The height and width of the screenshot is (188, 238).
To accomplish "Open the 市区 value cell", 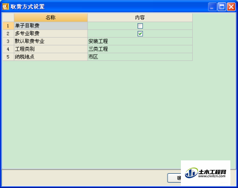I will [140, 57].
